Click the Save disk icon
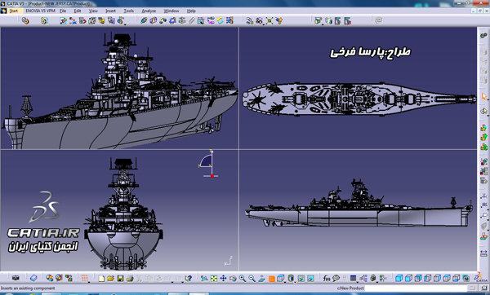This screenshot has height=295, width=490. (x=120, y=278)
